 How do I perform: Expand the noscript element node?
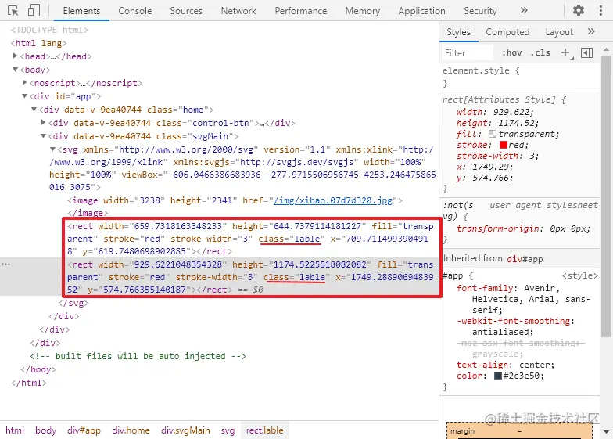(24, 83)
